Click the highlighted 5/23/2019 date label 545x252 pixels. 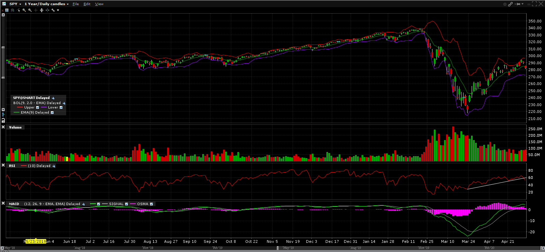click(36, 241)
